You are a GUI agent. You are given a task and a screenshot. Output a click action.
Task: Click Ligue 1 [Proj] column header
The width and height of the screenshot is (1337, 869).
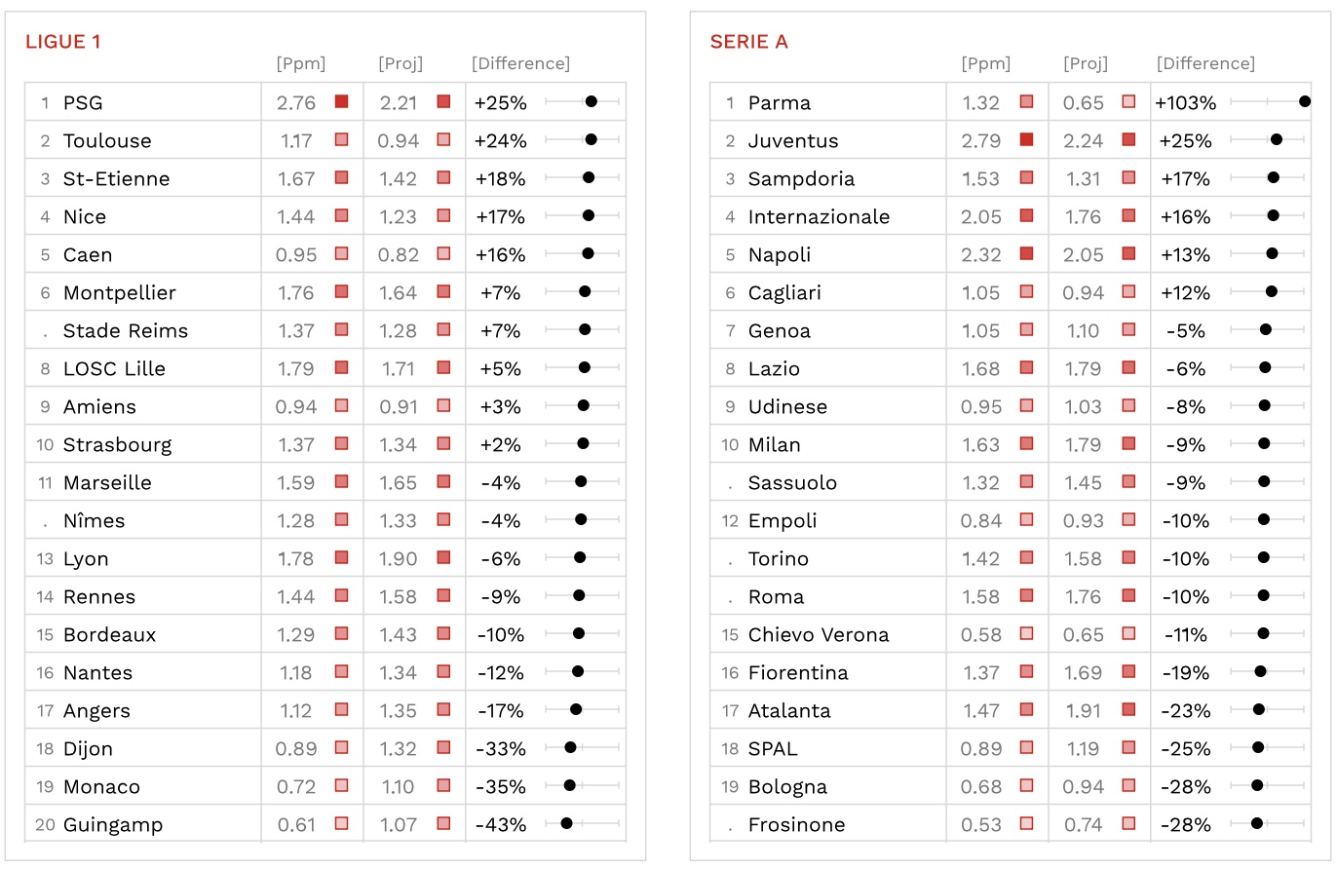coord(401,64)
